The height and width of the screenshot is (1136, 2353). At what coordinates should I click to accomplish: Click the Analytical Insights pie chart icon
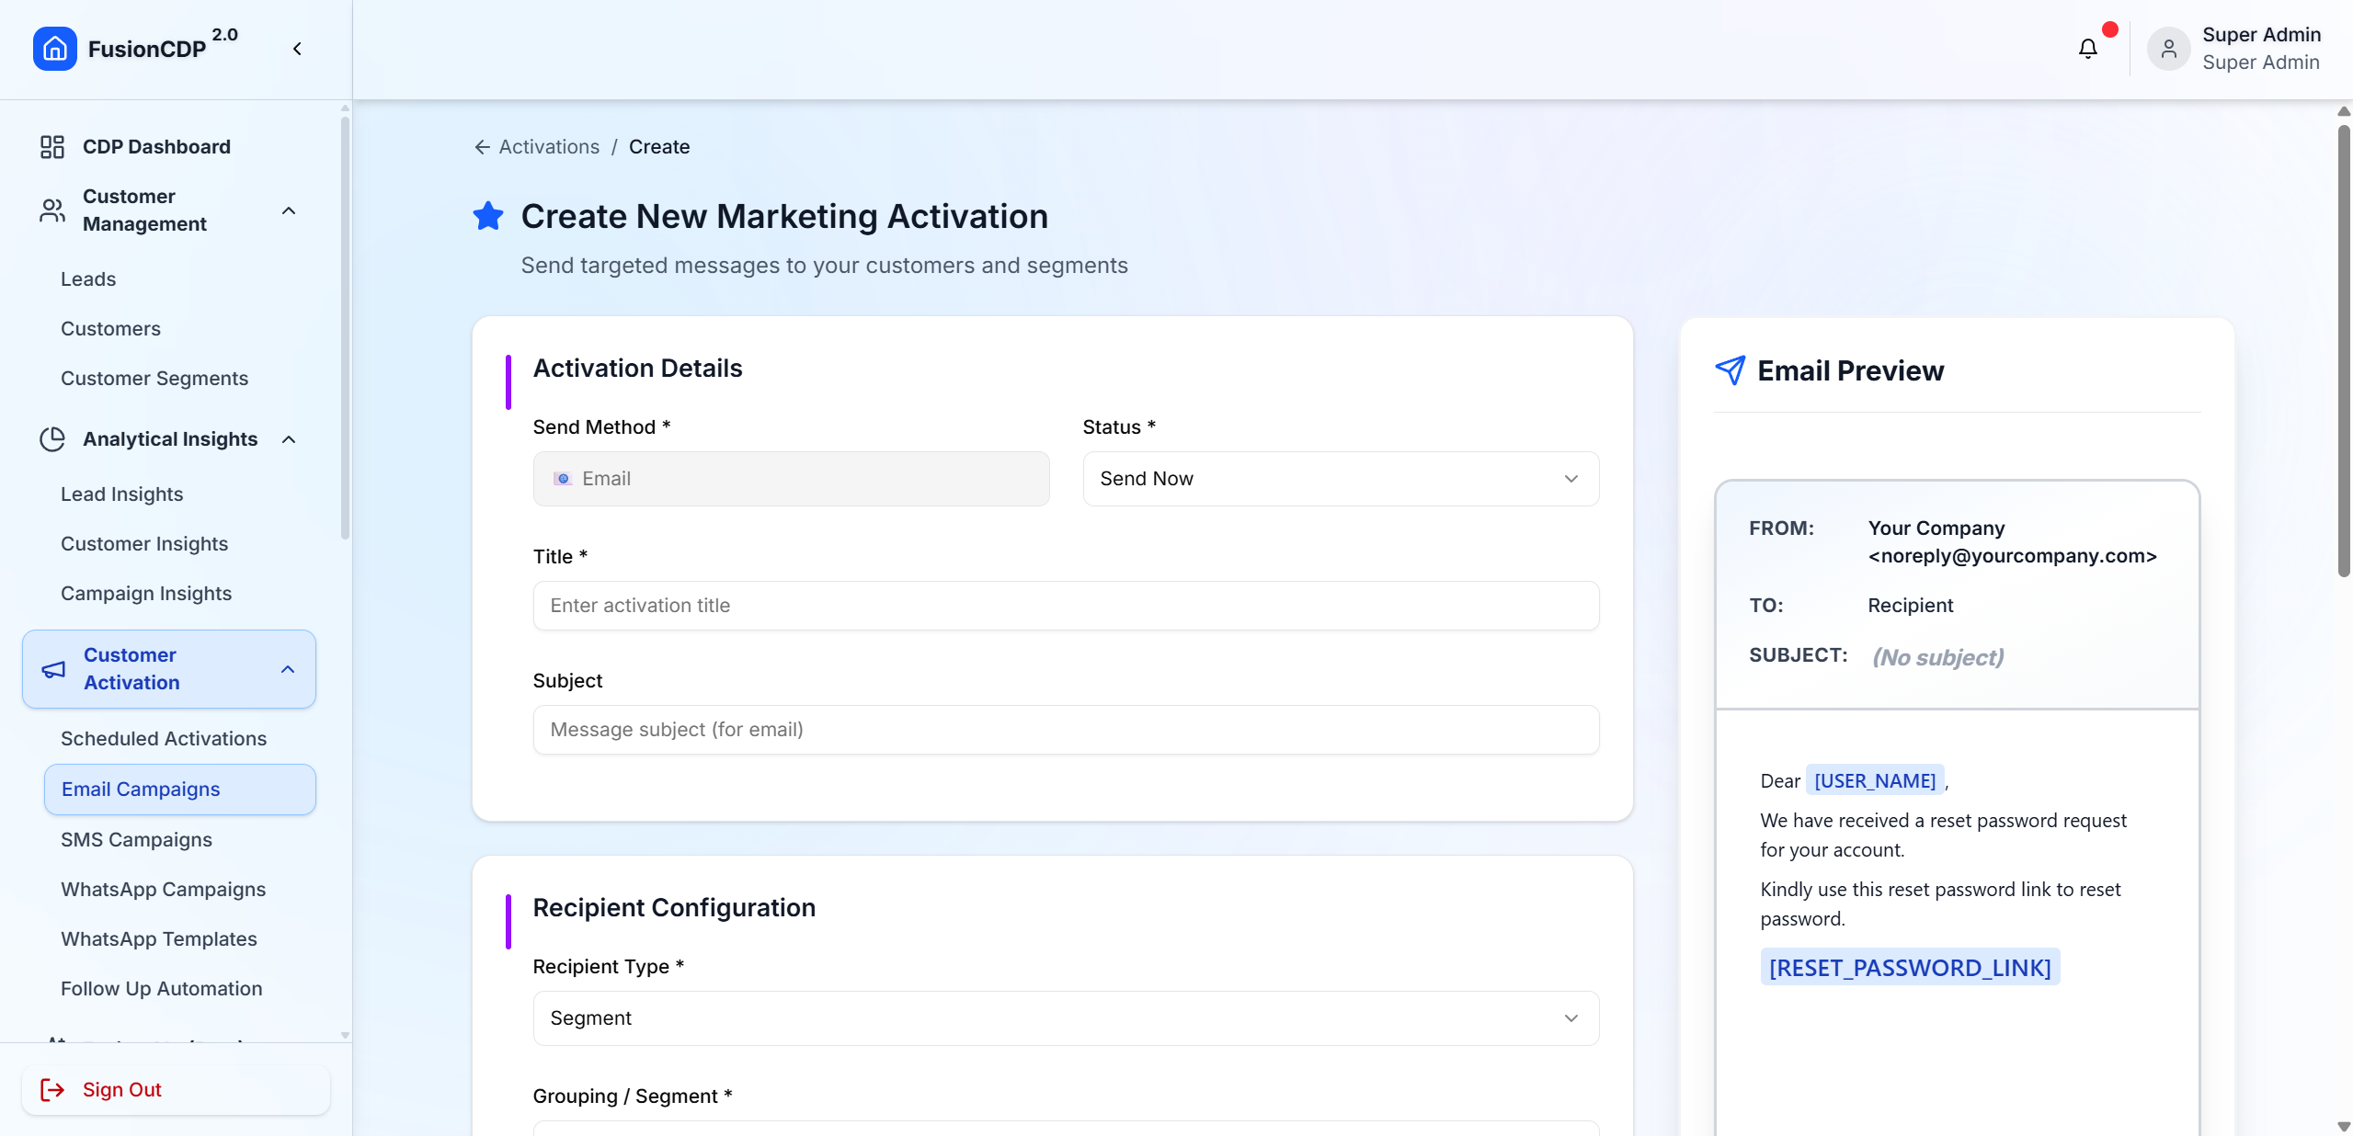(52, 439)
